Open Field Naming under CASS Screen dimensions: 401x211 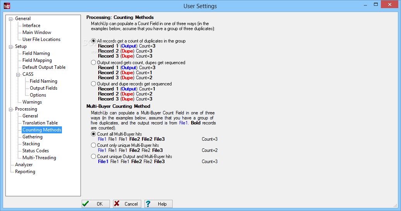pyautogui.click(x=43, y=81)
